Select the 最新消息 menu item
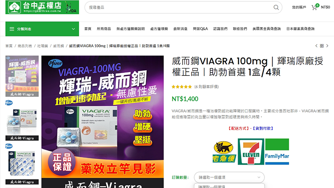The image size is (334, 188). [x=180, y=29]
